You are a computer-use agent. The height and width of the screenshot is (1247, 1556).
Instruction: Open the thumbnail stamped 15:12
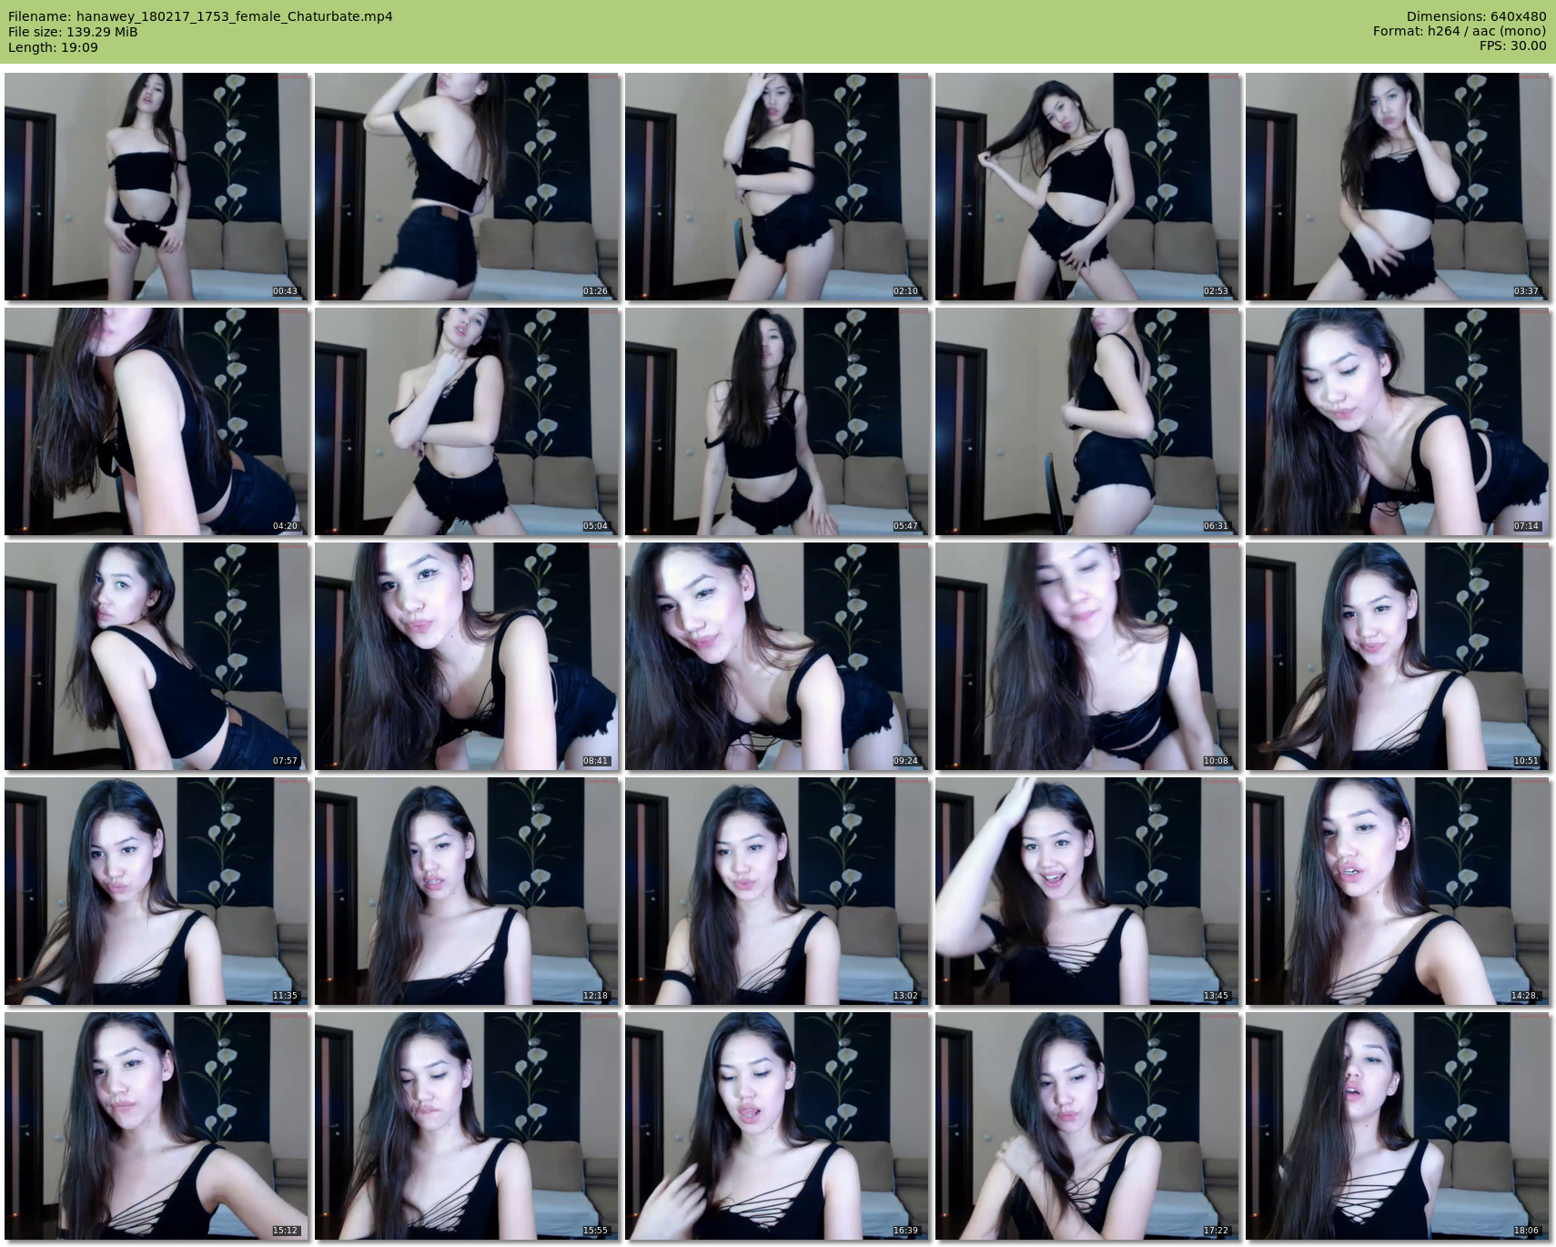[156, 1126]
